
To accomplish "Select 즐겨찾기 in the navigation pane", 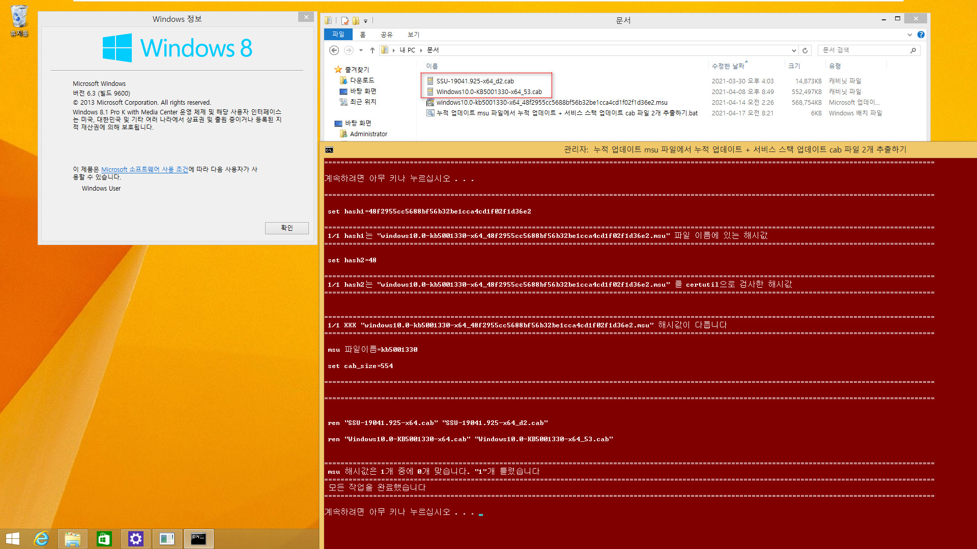I will point(357,70).
